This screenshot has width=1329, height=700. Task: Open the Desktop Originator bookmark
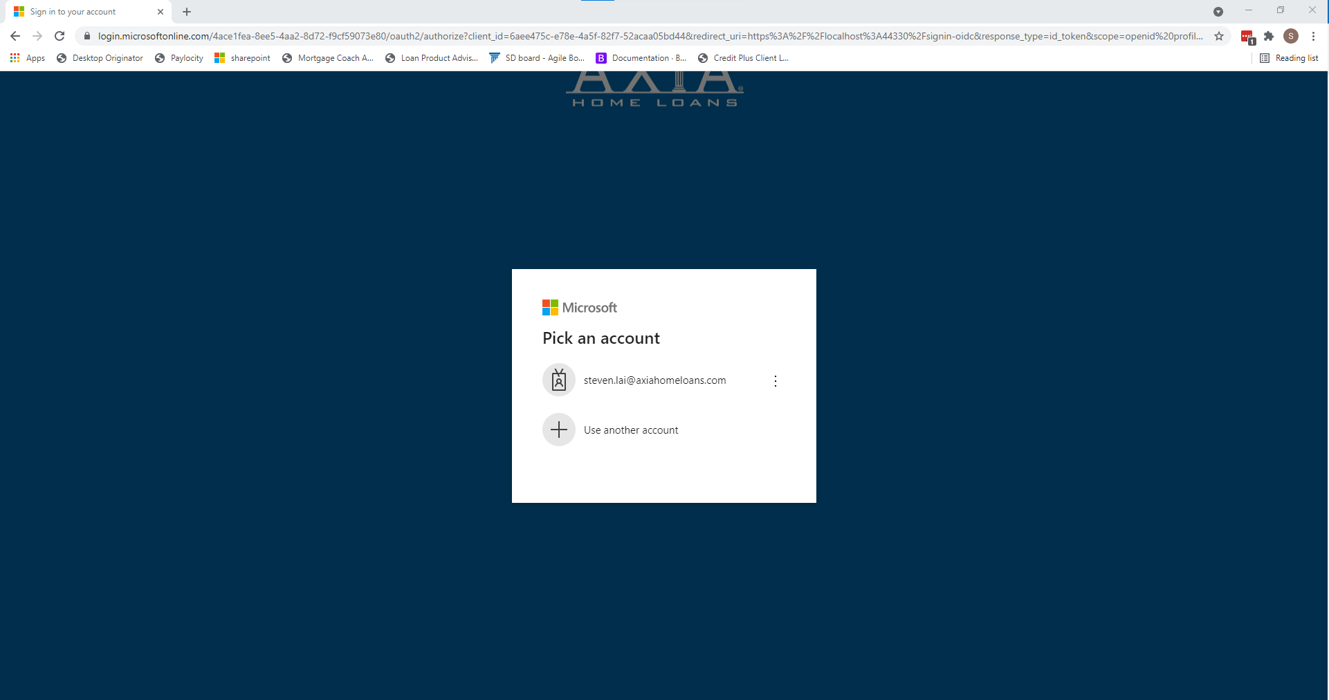coord(100,58)
